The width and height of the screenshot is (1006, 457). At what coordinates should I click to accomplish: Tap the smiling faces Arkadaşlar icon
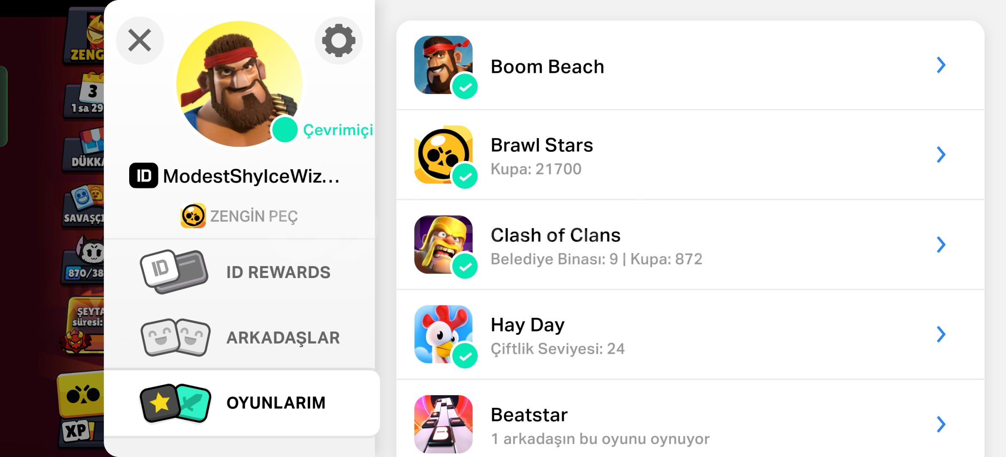[x=175, y=337]
